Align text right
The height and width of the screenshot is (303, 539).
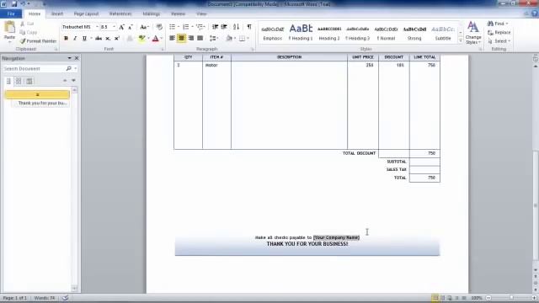click(x=191, y=38)
